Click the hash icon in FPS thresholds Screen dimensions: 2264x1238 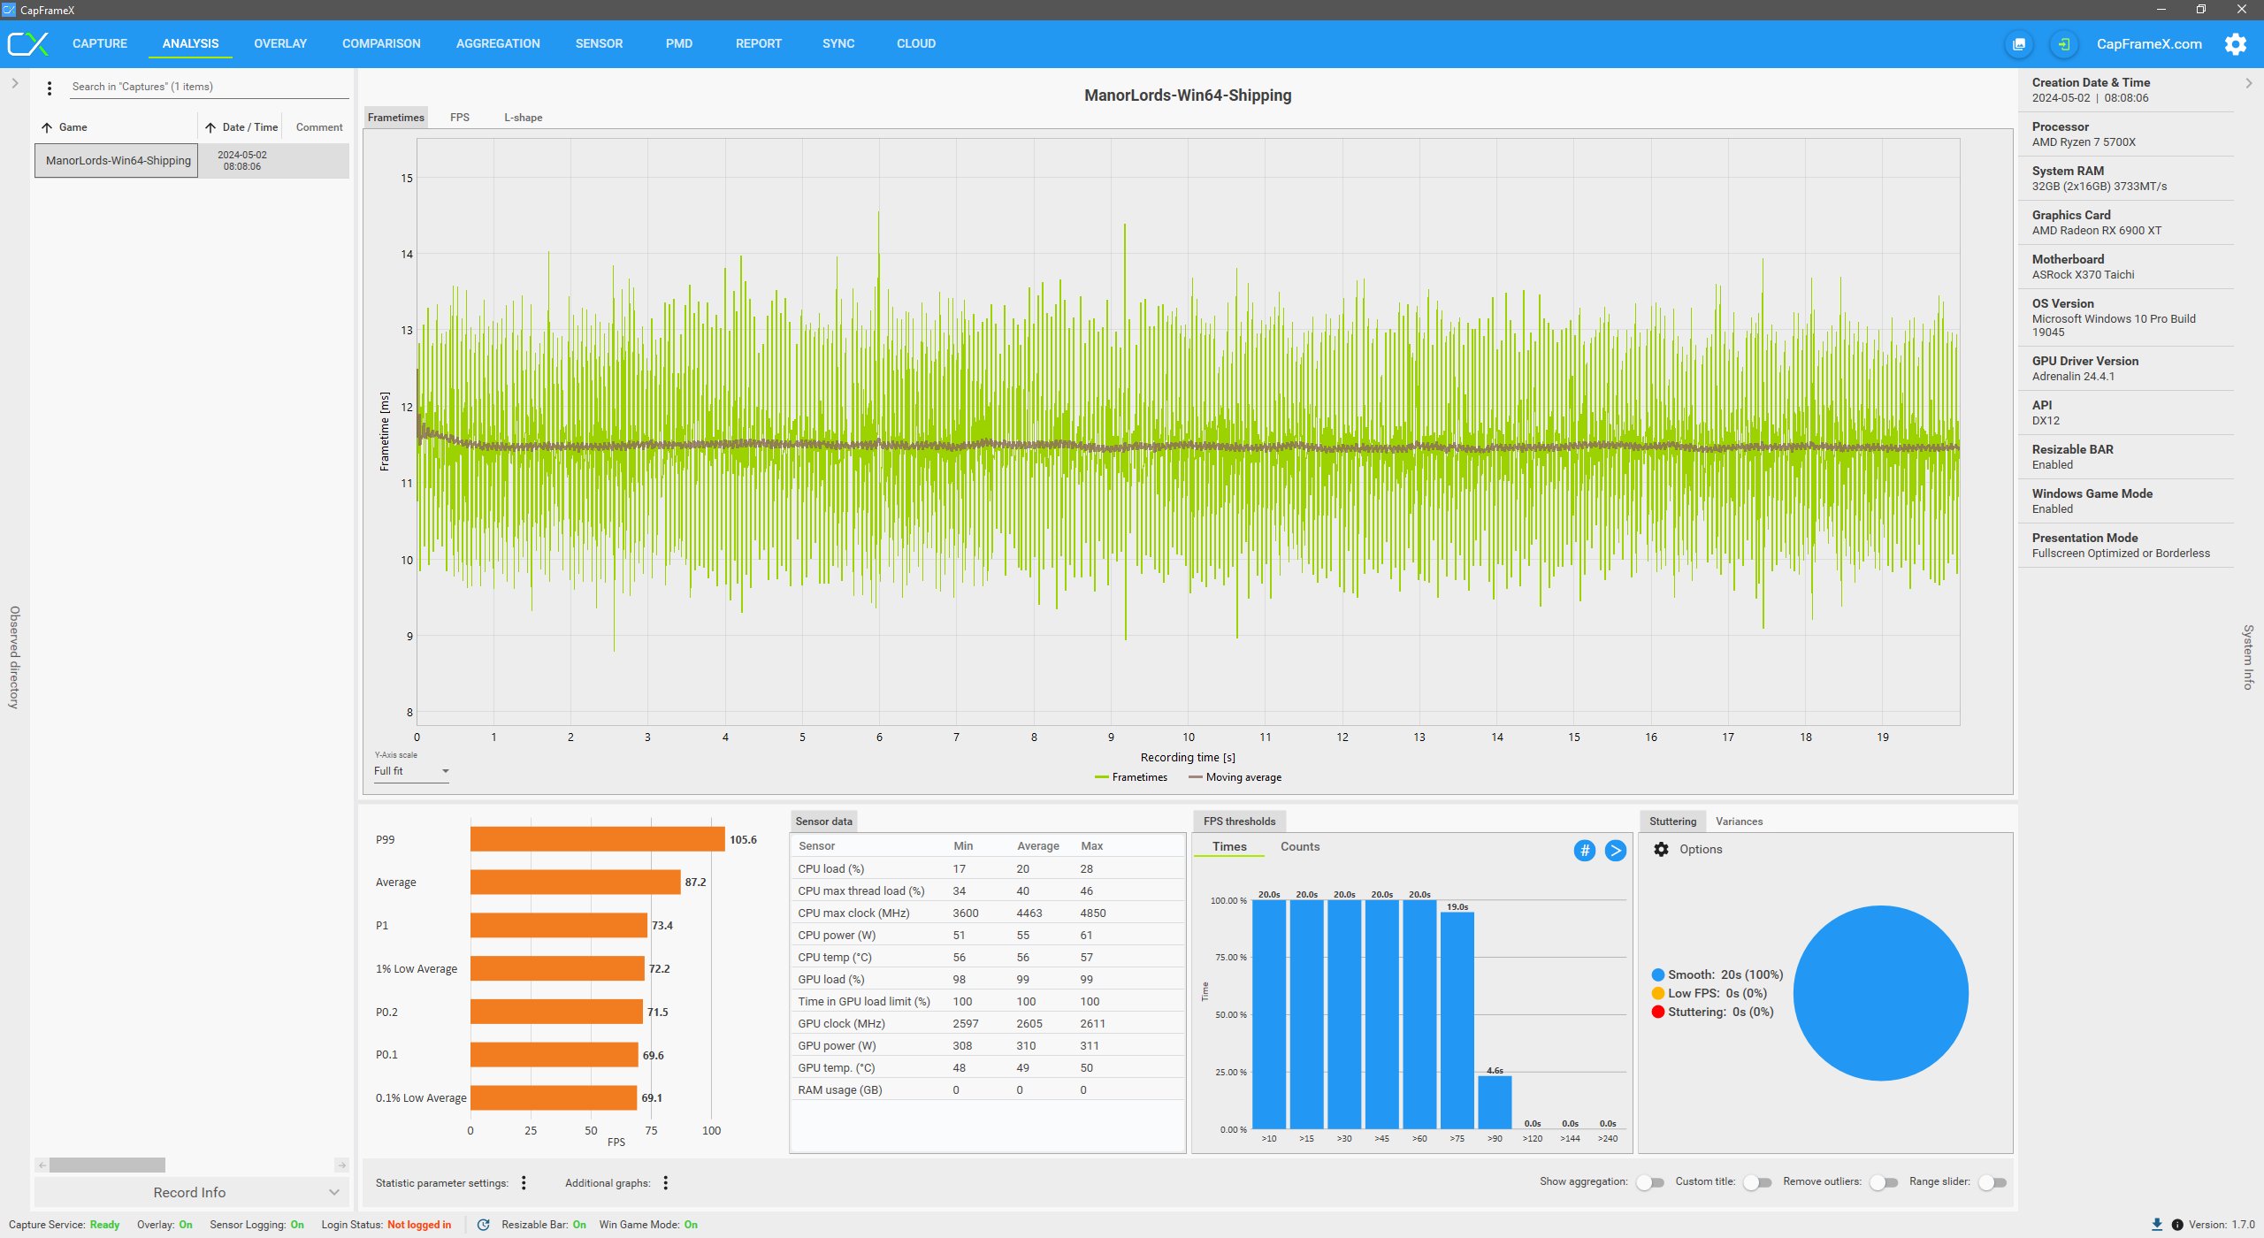[x=1584, y=851]
